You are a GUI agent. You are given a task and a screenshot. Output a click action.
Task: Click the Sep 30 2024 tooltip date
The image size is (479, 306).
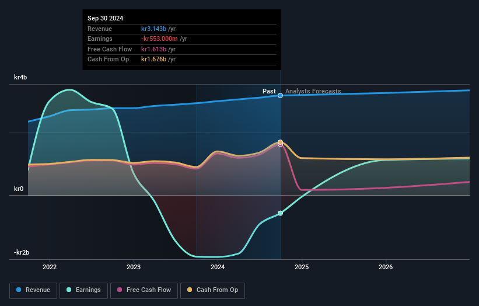[x=106, y=18]
